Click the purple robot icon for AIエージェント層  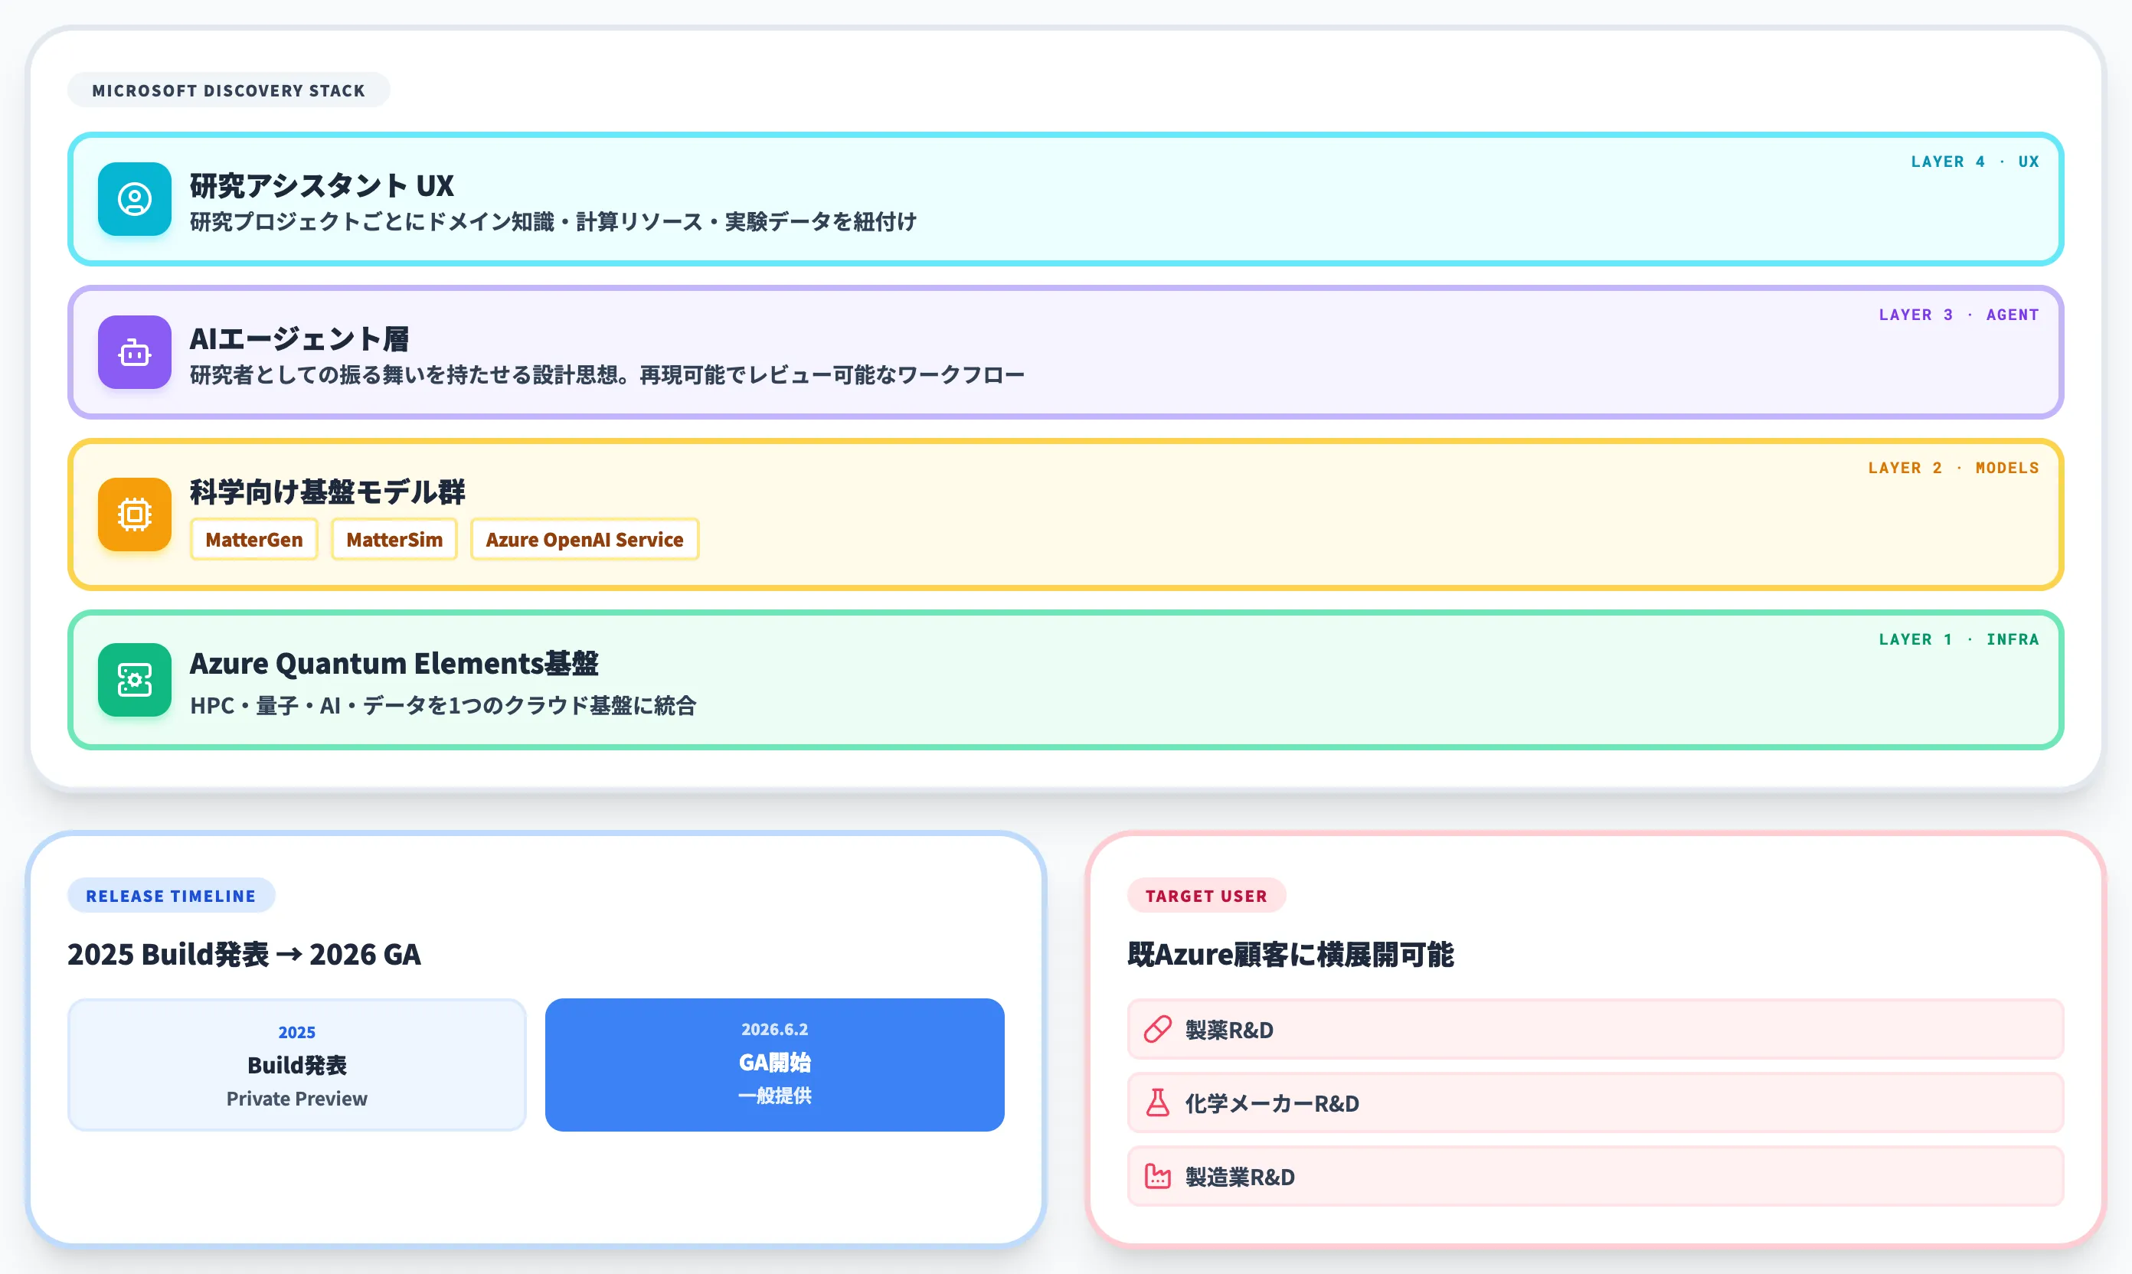[135, 352]
